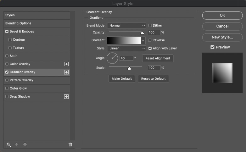Move effect up with arrow icon
This screenshot has height=152, width=246.
point(16,144)
